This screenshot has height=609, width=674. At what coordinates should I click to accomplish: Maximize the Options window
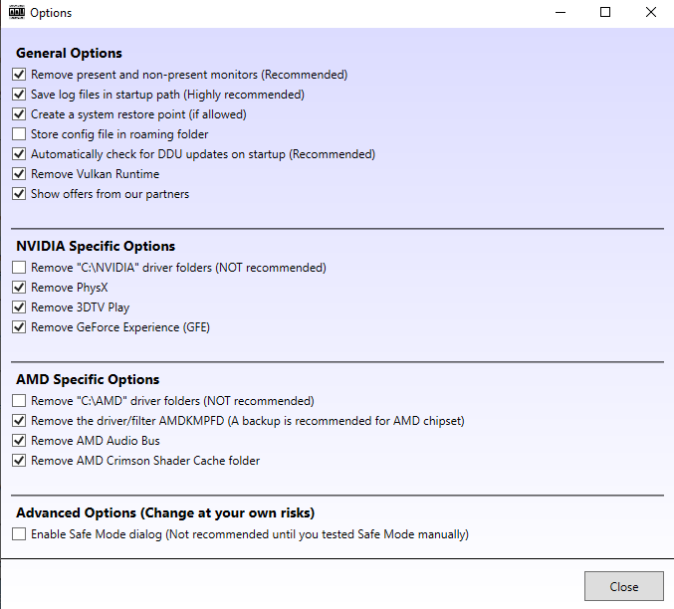coord(605,13)
